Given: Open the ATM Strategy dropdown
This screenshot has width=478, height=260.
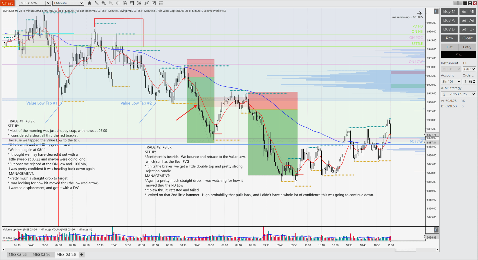Looking at the screenshot, I should 459,94.
